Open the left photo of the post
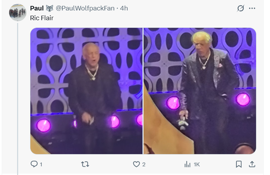 click(x=86, y=91)
